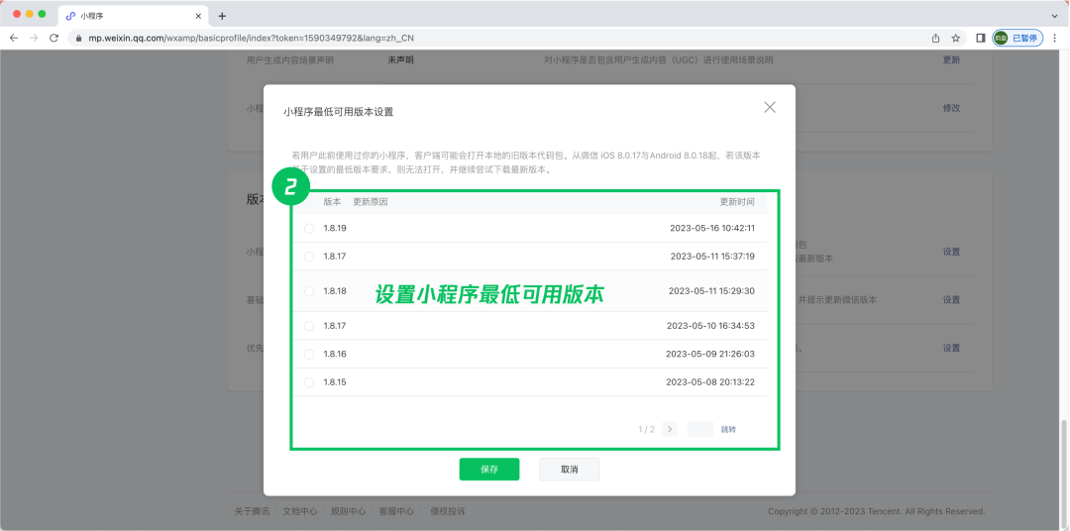Open 文档中心 footer link
1070x531 pixels.
click(300, 511)
